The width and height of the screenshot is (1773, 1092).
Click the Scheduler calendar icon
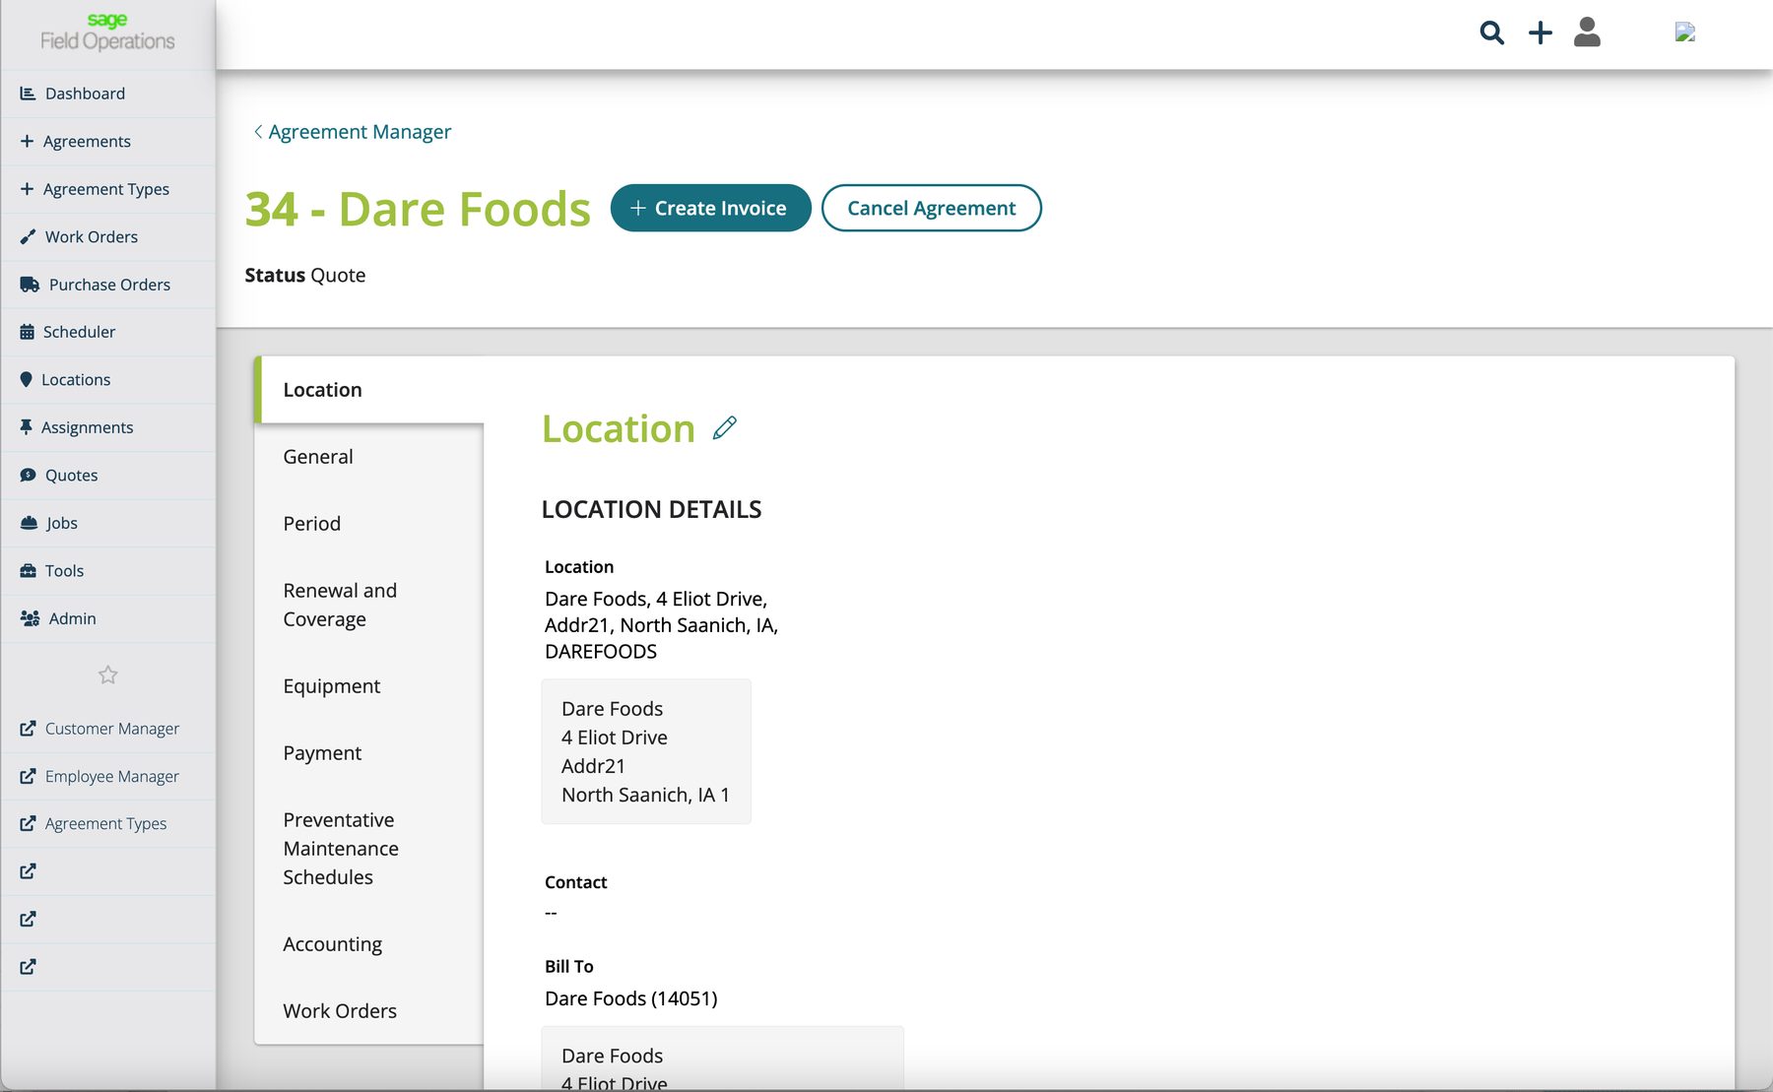27,332
